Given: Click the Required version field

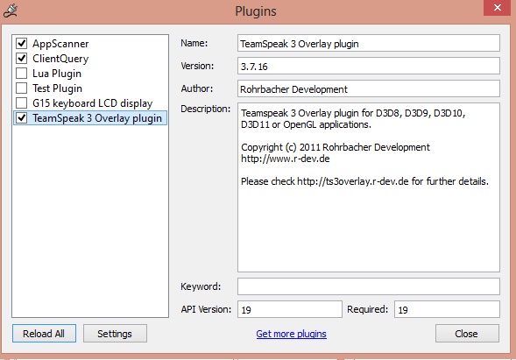Looking at the screenshot, I should pos(447,309).
